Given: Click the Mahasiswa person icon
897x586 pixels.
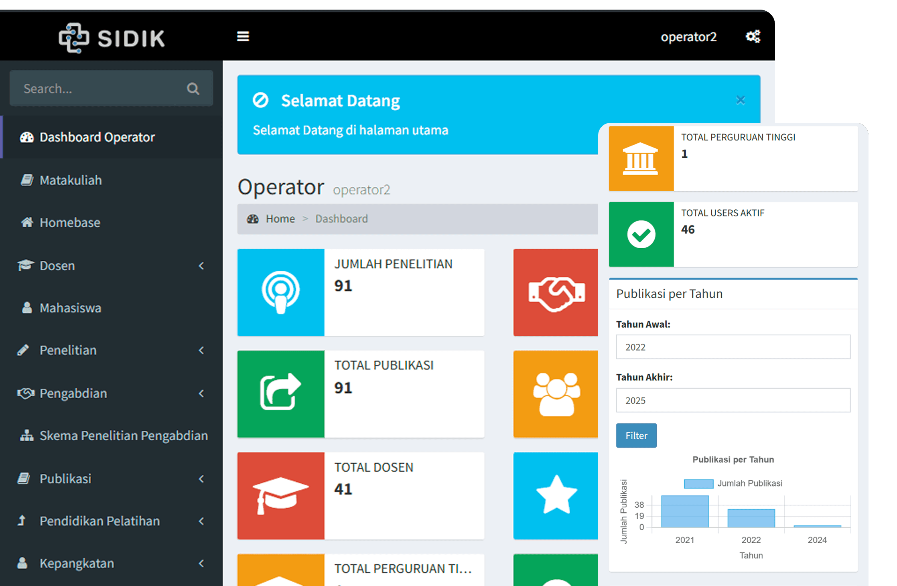Looking at the screenshot, I should tap(27, 308).
